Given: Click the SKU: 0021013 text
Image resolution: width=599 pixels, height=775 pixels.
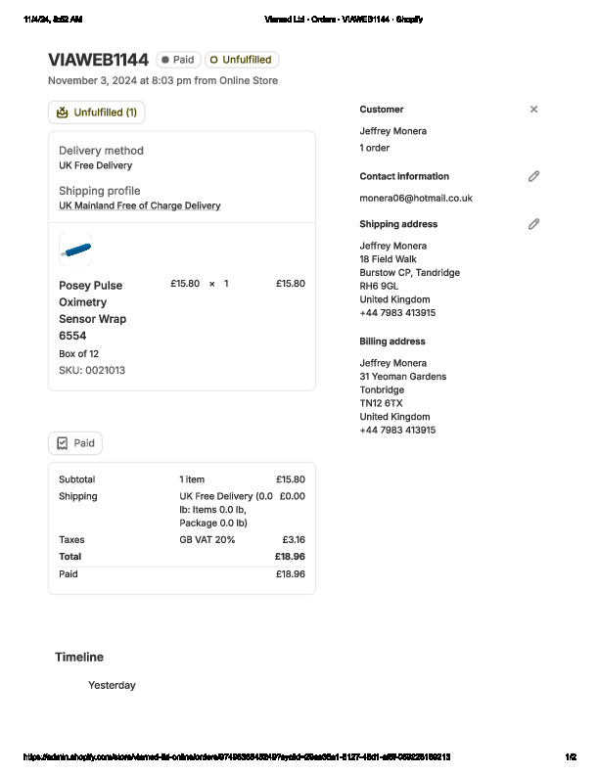Looking at the screenshot, I should (92, 370).
